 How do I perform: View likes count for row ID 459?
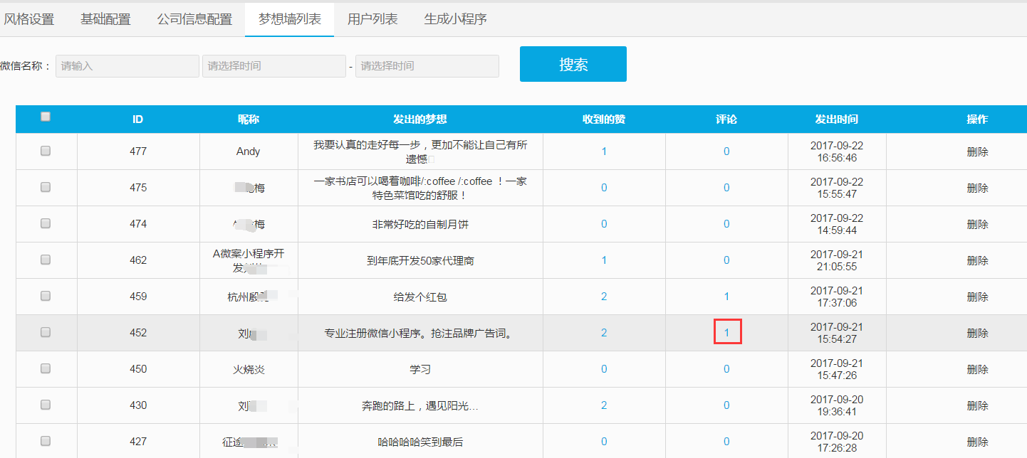(x=604, y=296)
